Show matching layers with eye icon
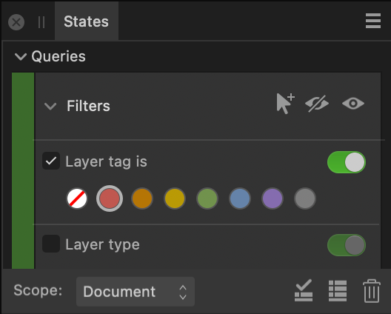The width and height of the screenshot is (391, 314). [x=353, y=104]
